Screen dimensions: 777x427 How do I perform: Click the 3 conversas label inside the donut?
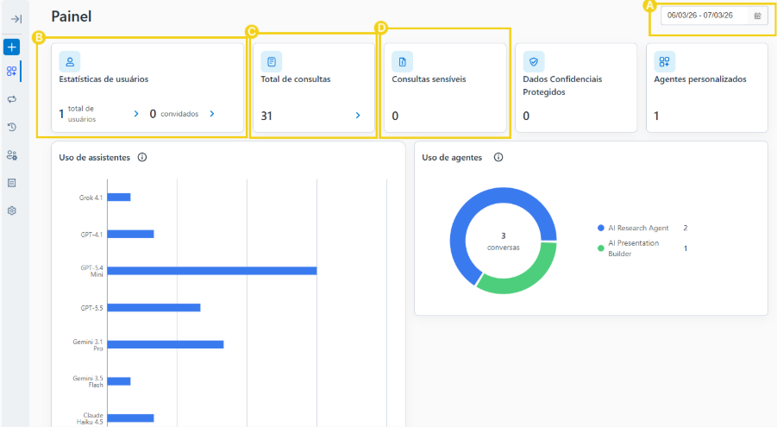pyautogui.click(x=503, y=242)
